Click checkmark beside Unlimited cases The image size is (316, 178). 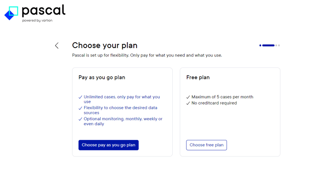click(x=80, y=97)
